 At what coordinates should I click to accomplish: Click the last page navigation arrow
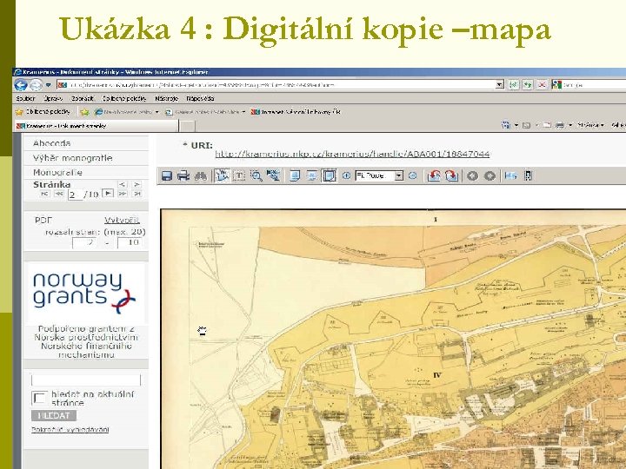[x=137, y=194]
